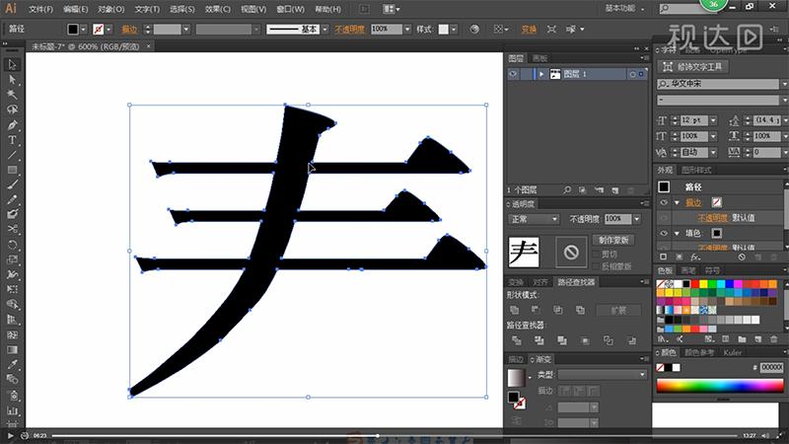Switch to the Kuler tab
Screen dimensions: 789x444
tap(733, 352)
